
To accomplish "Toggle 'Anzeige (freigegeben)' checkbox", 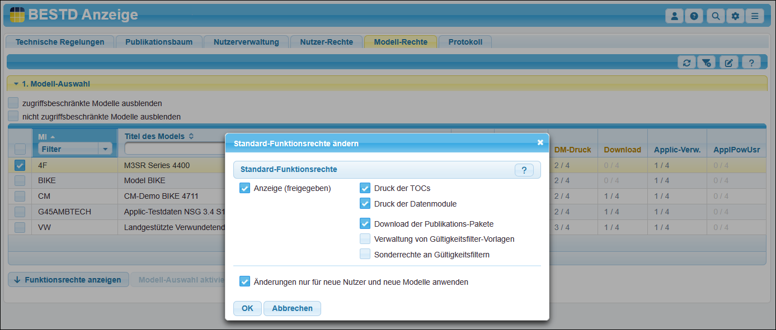I will 244,188.
